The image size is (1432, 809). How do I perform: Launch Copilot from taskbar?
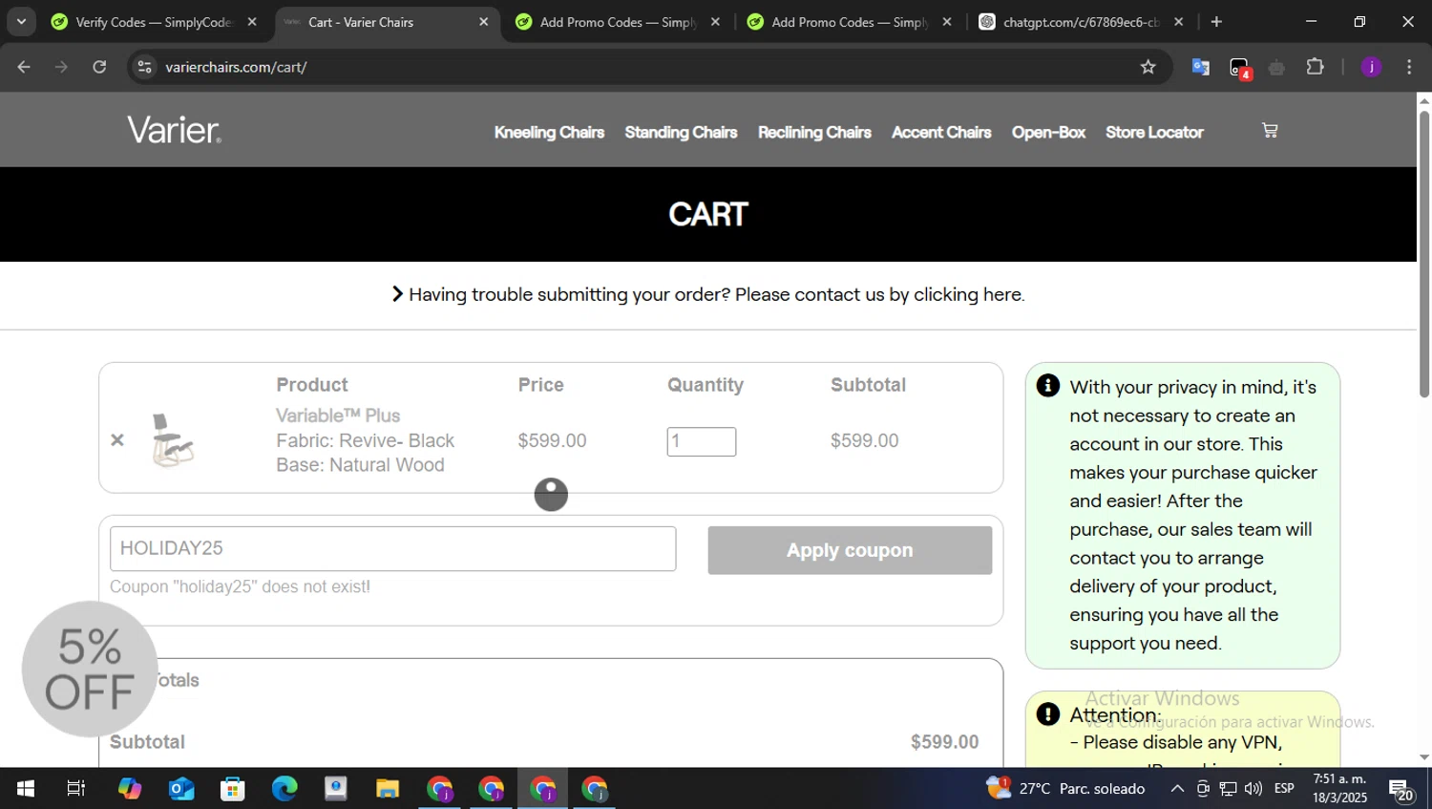point(130,789)
